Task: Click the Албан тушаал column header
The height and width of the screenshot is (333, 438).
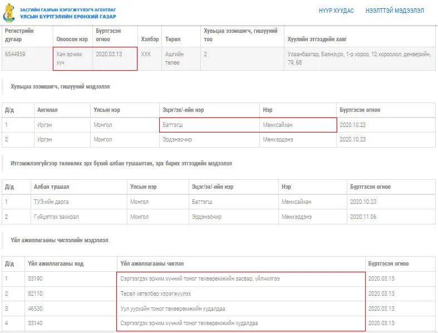Action: click(x=51, y=187)
